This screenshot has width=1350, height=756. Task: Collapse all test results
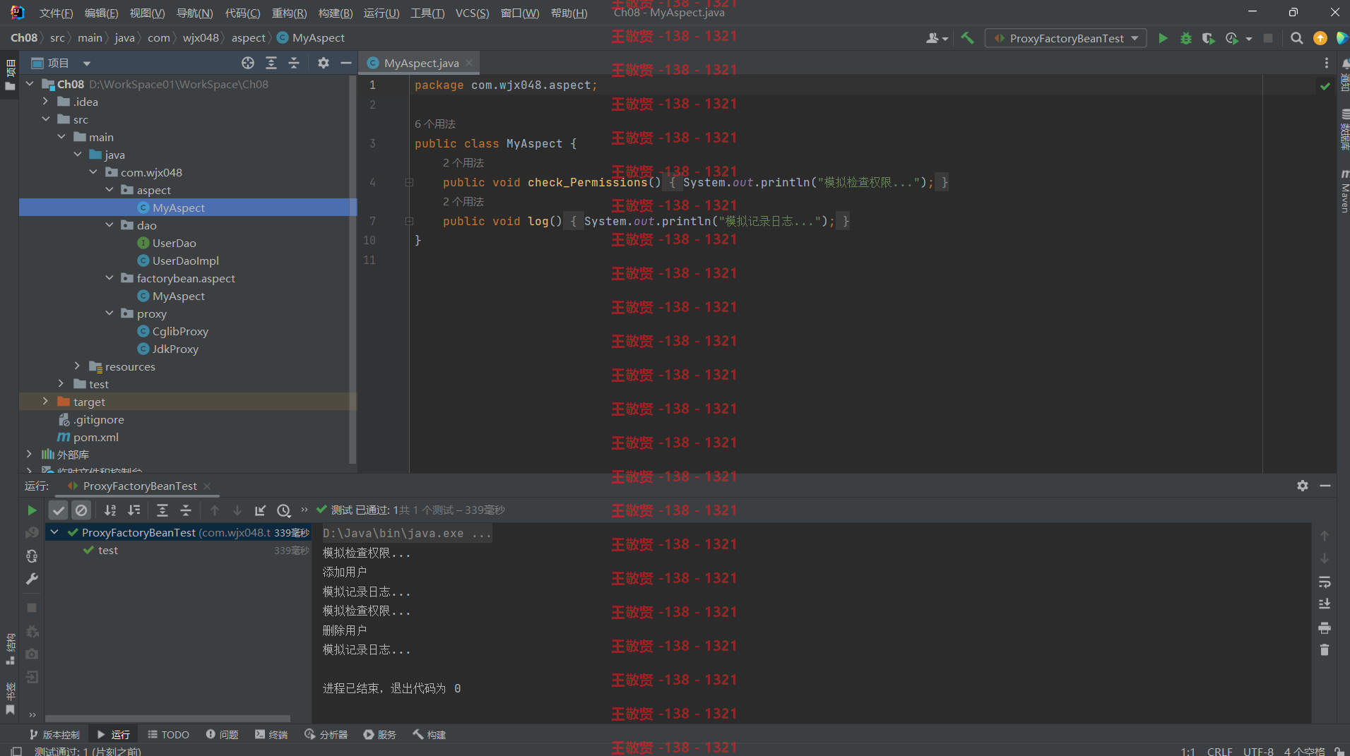coord(186,510)
